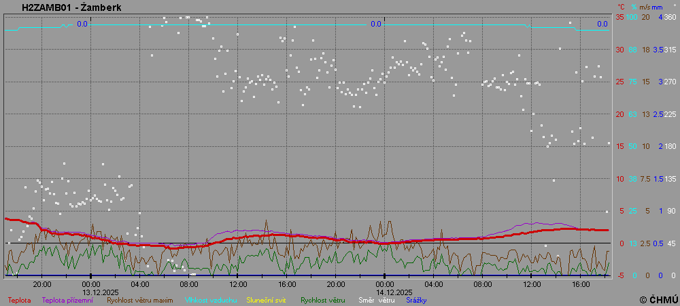Click the Směr větru legend label
This screenshot has width=680, height=306.
[x=377, y=300]
